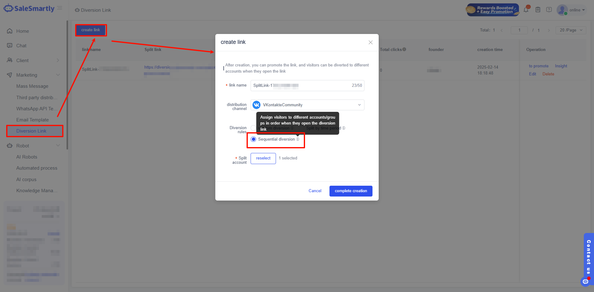Click into the link name input field
The width and height of the screenshot is (594, 292).
point(300,86)
